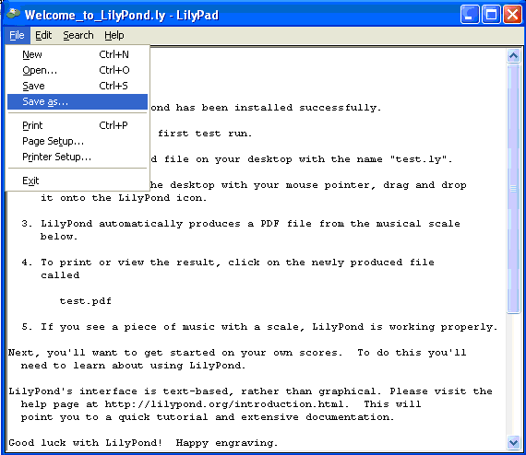The width and height of the screenshot is (526, 455).
Task: Click the scroll up arrow
Action: [514, 55]
